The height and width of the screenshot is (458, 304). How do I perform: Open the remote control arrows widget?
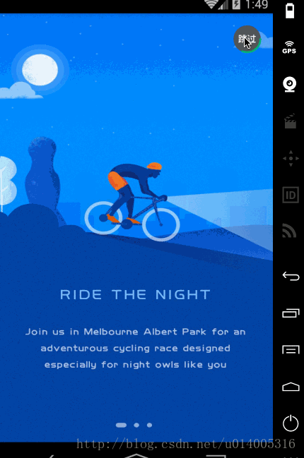tap(291, 158)
